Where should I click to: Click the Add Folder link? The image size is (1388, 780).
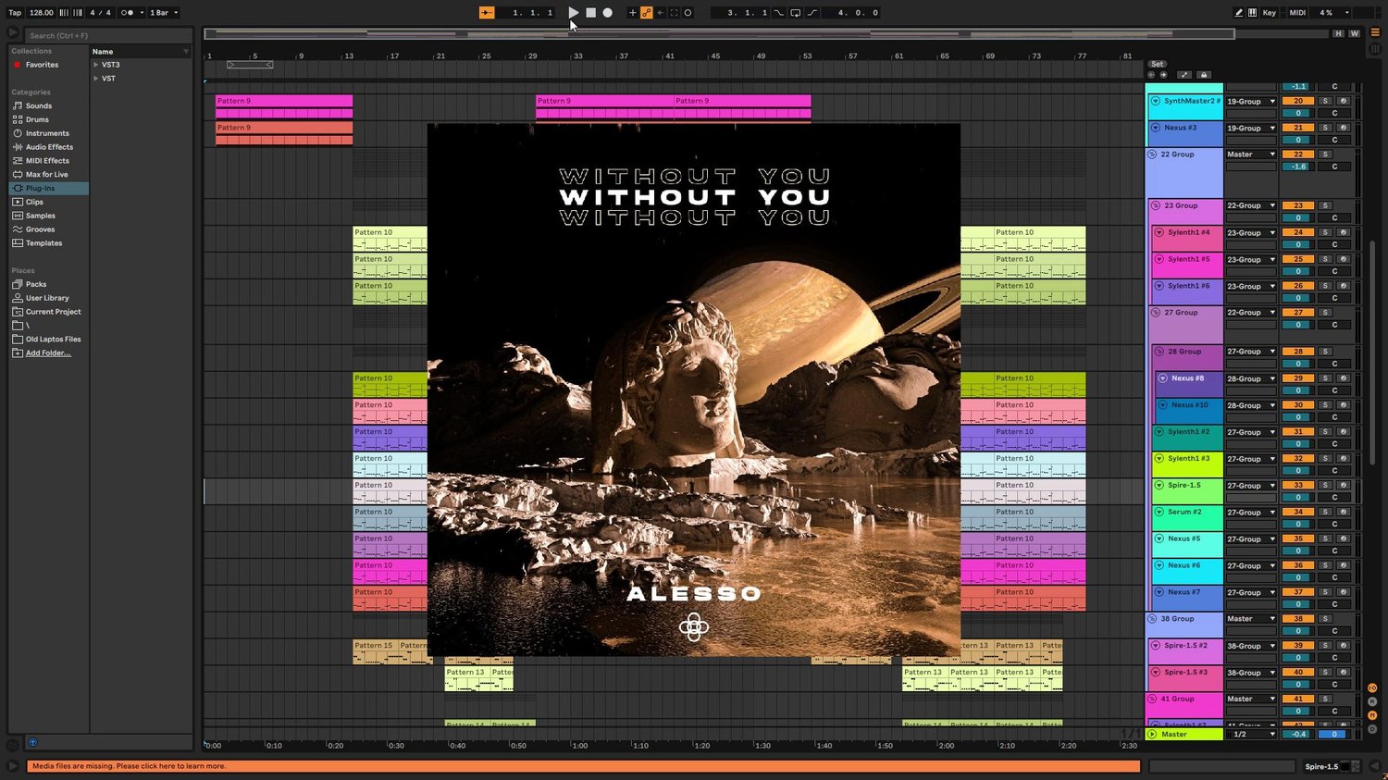48,353
